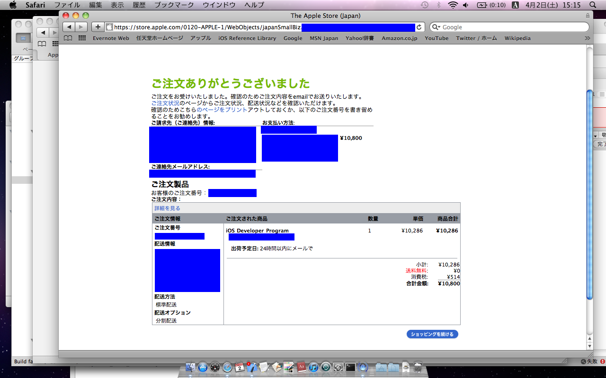Click the page's vertical scrollbar thumb
The image size is (606, 378).
click(589, 195)
